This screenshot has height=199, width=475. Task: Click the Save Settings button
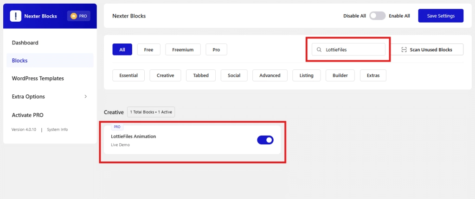[441, 16]
